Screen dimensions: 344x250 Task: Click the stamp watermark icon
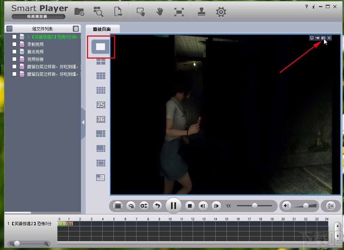[202, 12]
